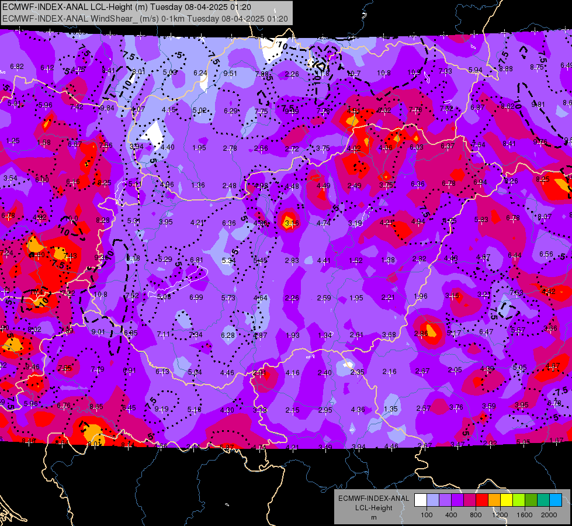Click the LCL-Height label in the legend
This screenshot has width=572, height=526.
point(373,508)
